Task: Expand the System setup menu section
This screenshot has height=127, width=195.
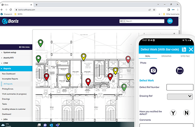Action: coord(16,52)
